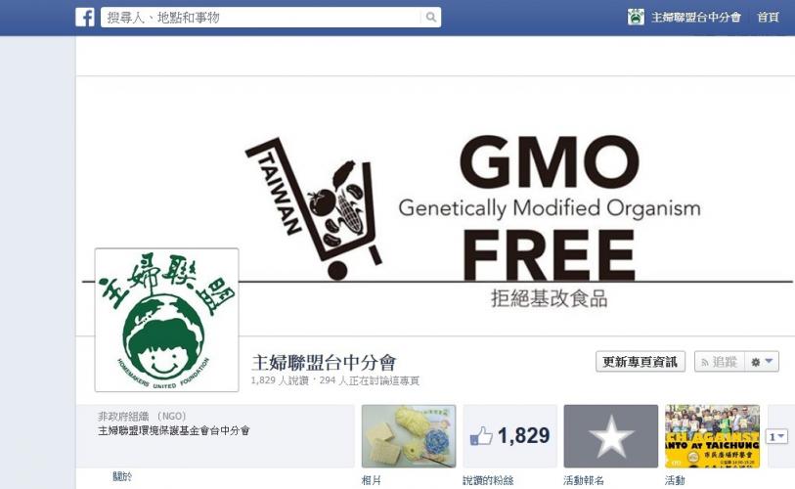Click the 更新專頁資訊 button
Image resolution: width=795 pixels, height=489 pixels.
pos(640,362)
